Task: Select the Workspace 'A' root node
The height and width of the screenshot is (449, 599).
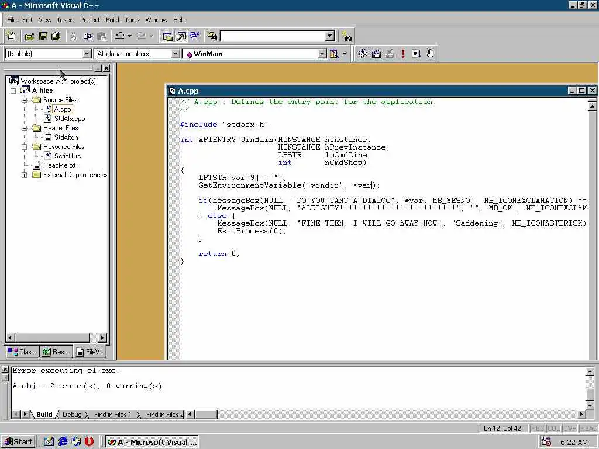Action: coord(58,81)
